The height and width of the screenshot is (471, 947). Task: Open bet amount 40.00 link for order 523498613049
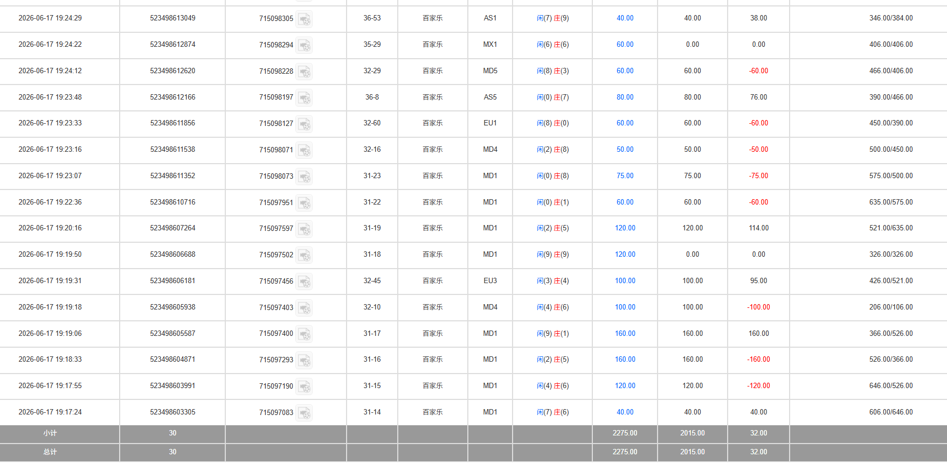coord(625,18)
